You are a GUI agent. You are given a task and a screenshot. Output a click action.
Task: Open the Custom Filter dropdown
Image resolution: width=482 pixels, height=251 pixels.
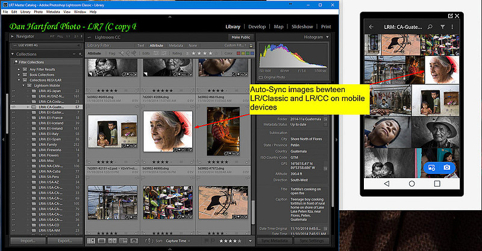pyautogui.click(x=235, y=46)
